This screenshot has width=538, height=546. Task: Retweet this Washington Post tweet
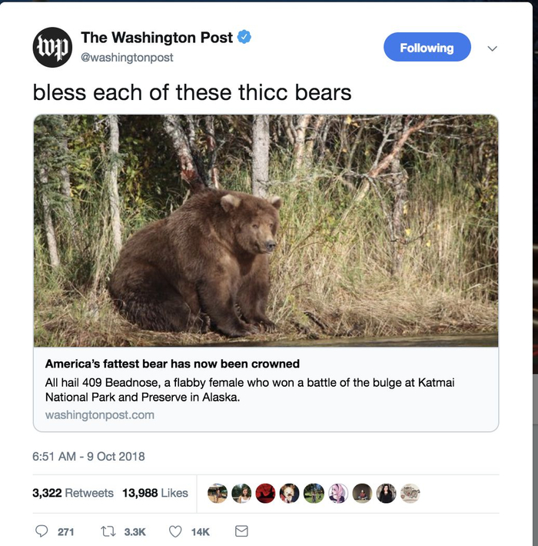[108, 531]
